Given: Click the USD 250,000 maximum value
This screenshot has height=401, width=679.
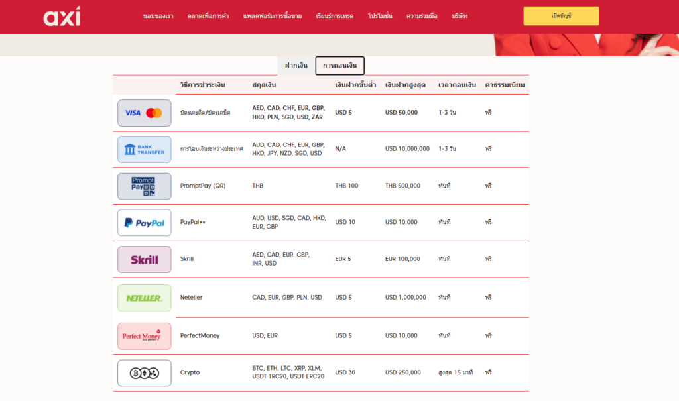Looking at the screenshot, I should 403,372.
